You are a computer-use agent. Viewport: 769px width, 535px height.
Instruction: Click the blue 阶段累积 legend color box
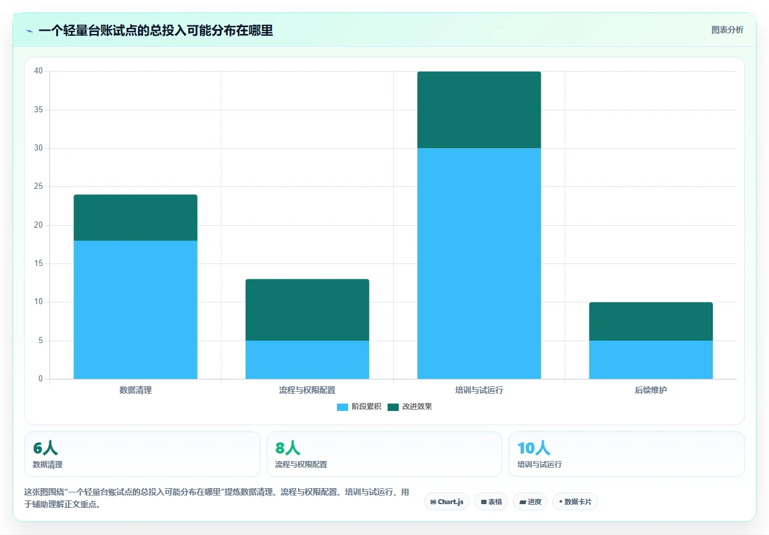point(343,407)
